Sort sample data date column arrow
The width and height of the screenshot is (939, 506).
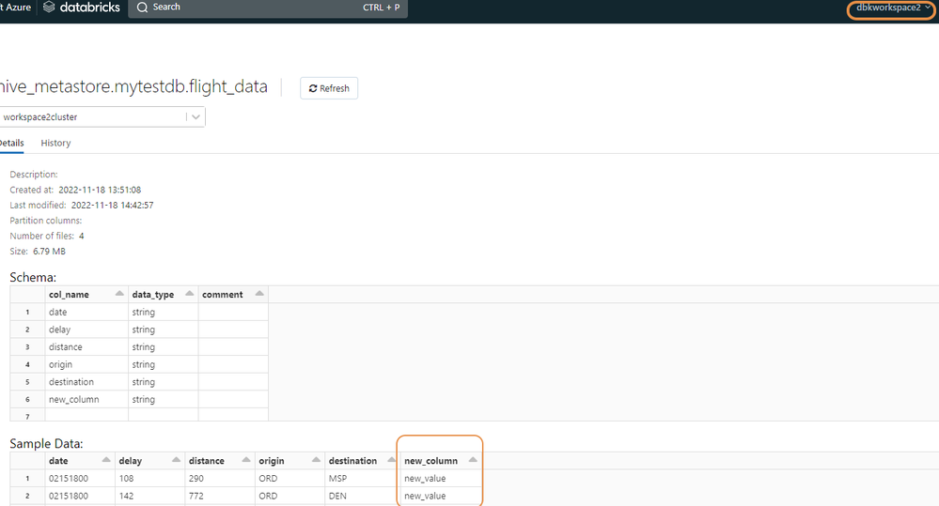[106, 459]
